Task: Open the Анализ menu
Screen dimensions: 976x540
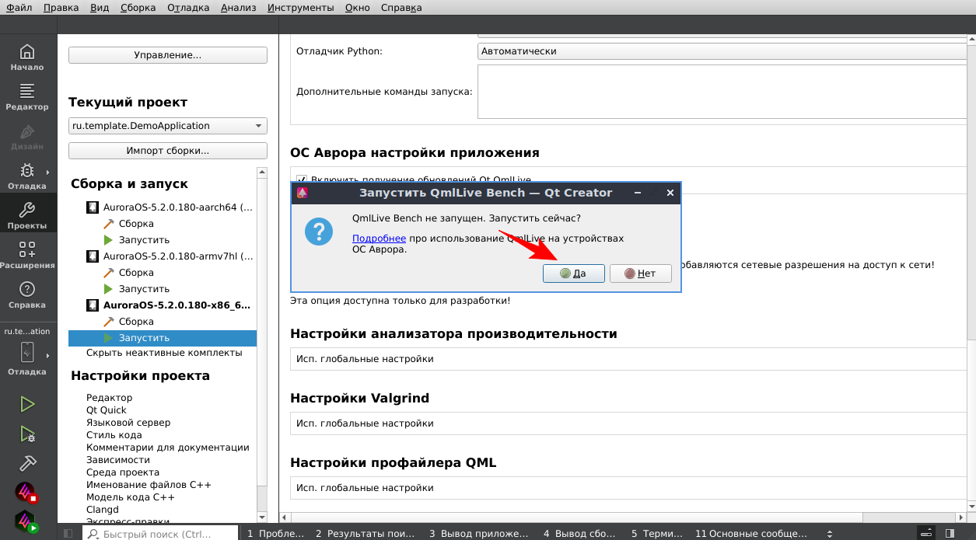Action: click(238, 7)
